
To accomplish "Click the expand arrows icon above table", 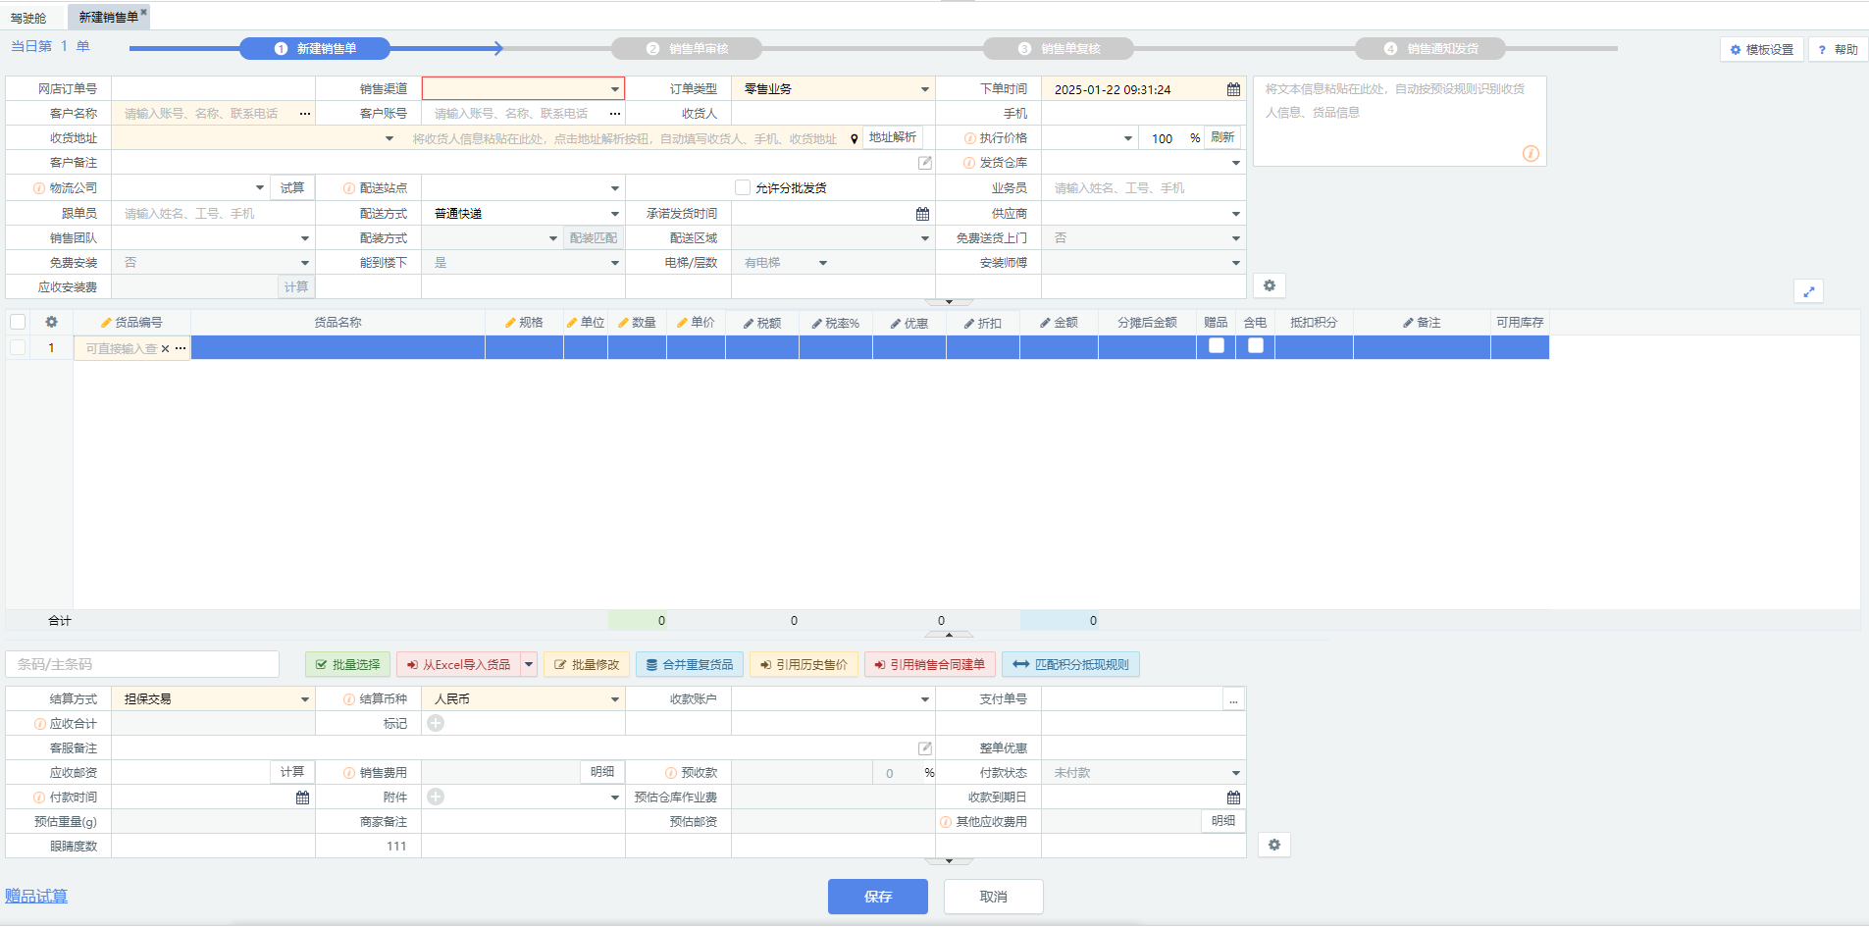I will click(x=1808, y=291).
